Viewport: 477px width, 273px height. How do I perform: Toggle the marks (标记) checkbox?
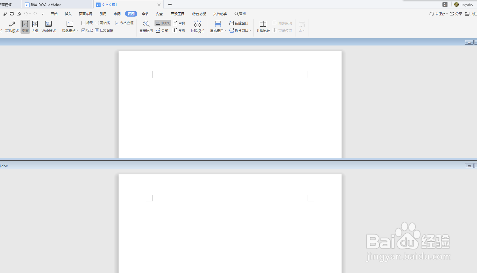coord(83,30)
